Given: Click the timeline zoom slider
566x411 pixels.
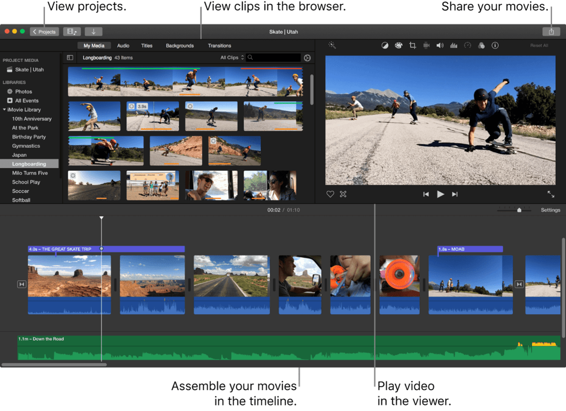Looking at the screenshot, I should click(519, 210).
